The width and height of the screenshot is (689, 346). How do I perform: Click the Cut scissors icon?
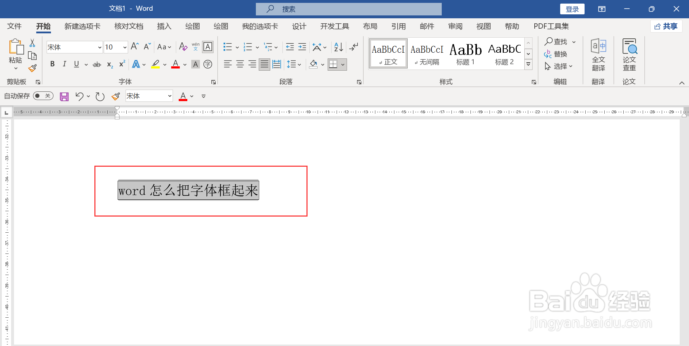[x=32, y=43]
